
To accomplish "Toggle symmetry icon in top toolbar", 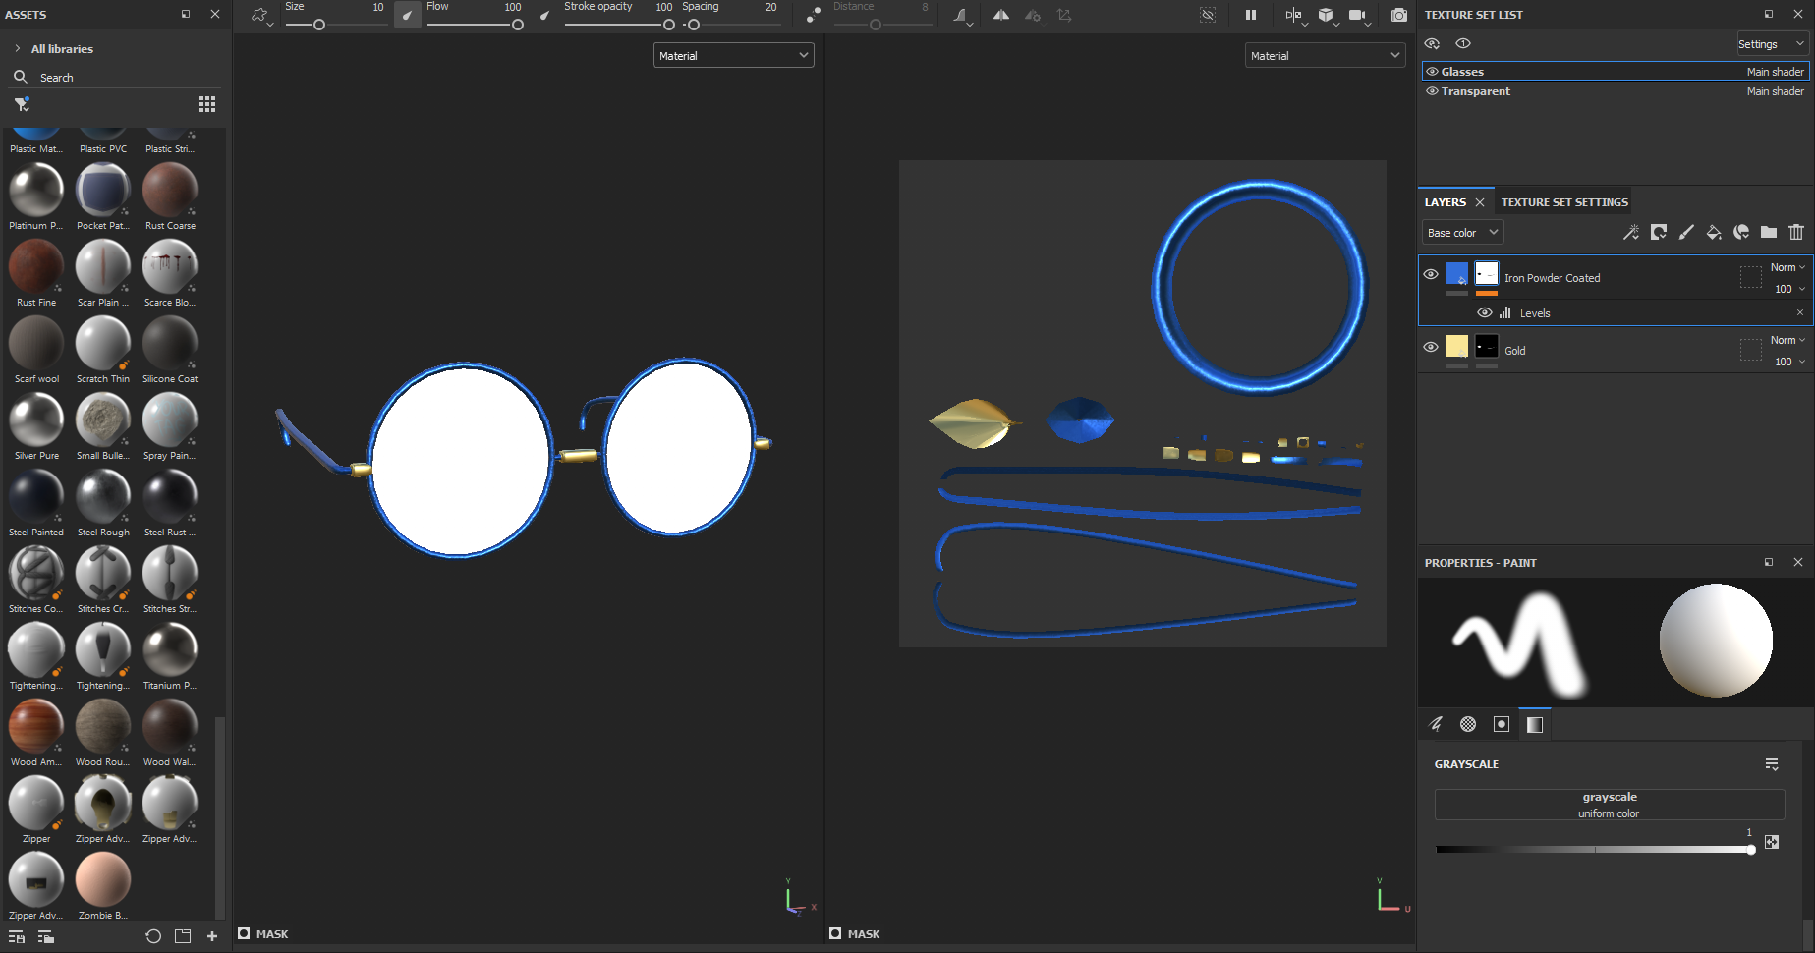I will [1000, 15].
